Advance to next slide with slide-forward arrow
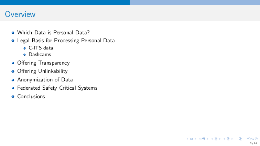This screenshot has width=260, height=146. tap(195, 139)
